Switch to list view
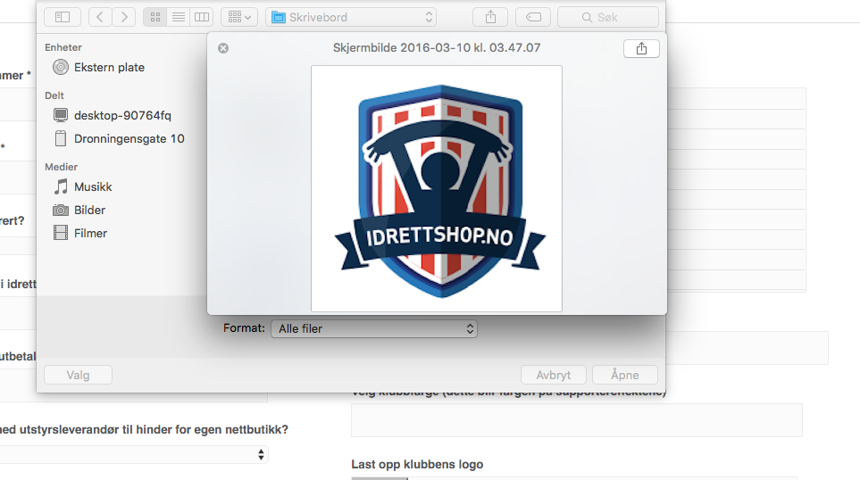Image resolution: width=860 pixels, height=480 pixels. [x=179, y=17]
